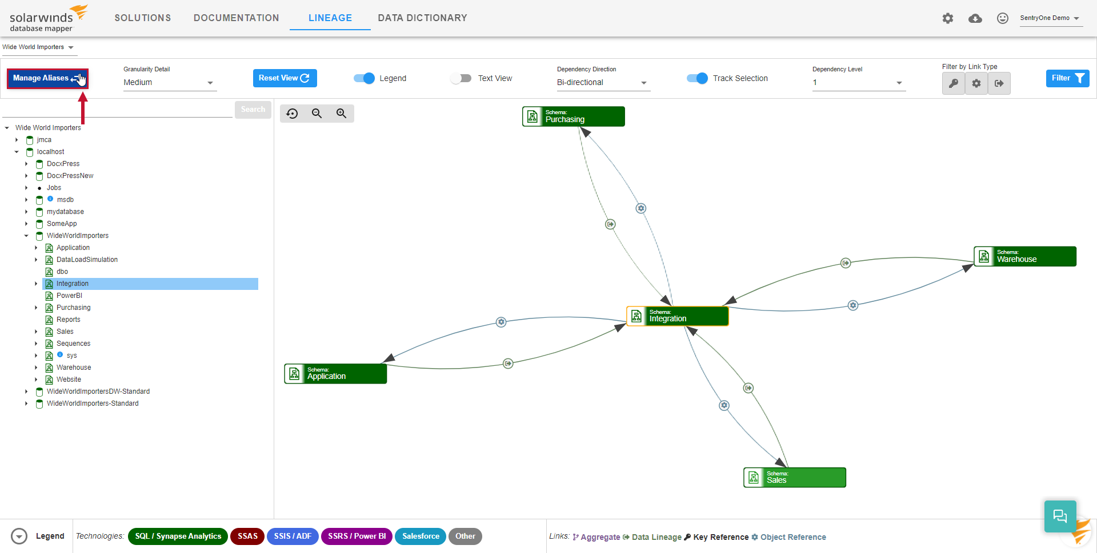Open the Wide World Importers solution dropdown
1097x553 pixels.
pos(39,47)
